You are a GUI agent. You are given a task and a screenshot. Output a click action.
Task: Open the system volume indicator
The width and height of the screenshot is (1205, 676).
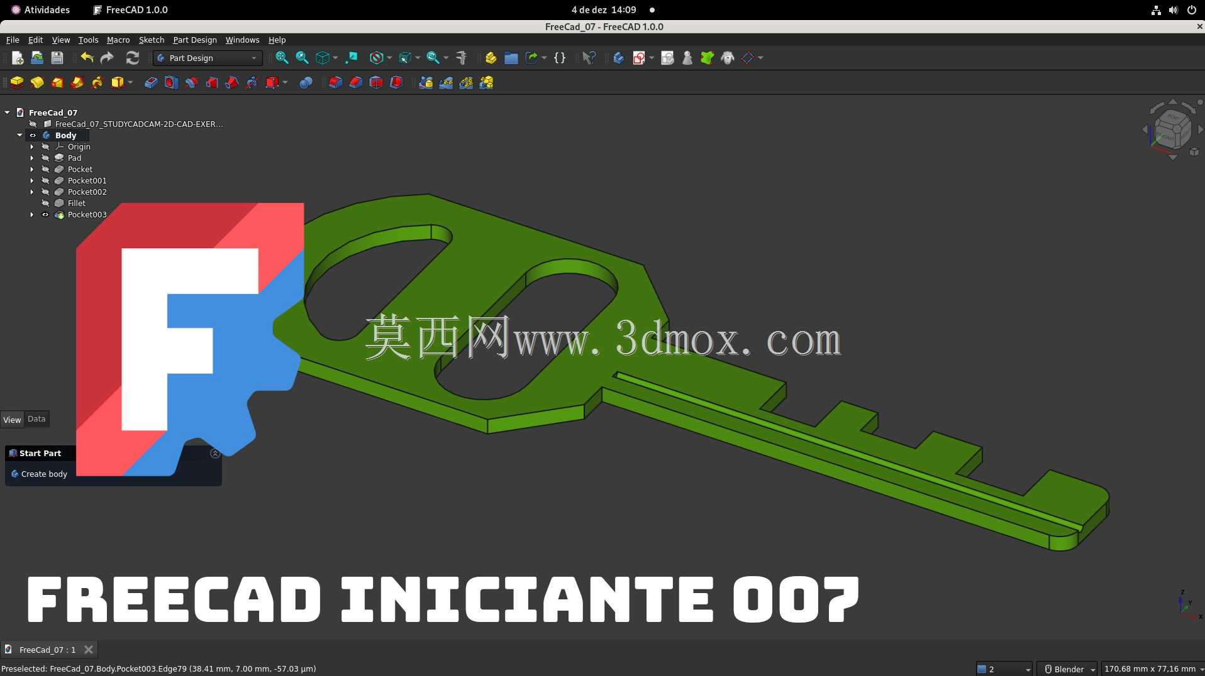1174,10
